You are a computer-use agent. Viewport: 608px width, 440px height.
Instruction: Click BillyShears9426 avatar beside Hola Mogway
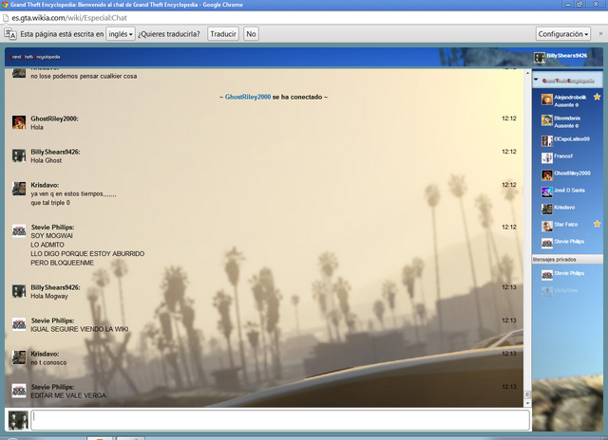pyautogui.click(x=19, y=291)
